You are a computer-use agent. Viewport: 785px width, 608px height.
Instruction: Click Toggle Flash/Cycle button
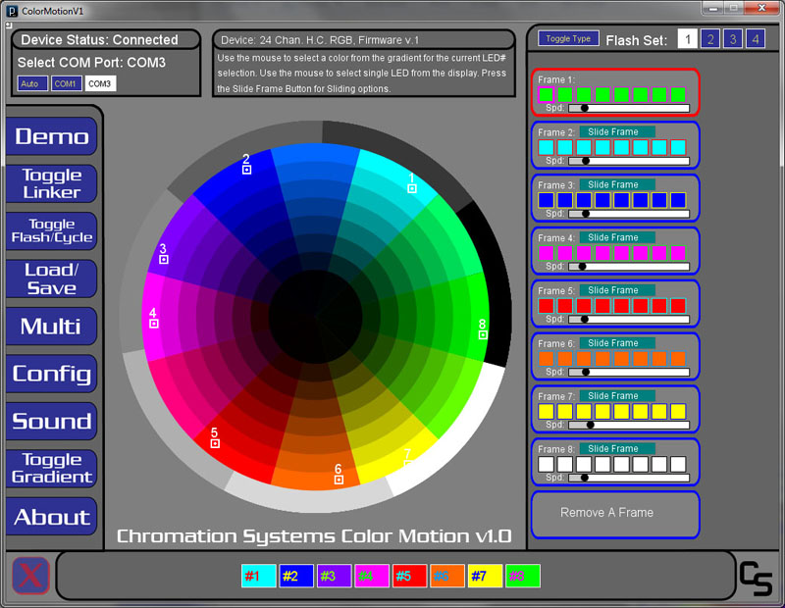coord(52,230)
